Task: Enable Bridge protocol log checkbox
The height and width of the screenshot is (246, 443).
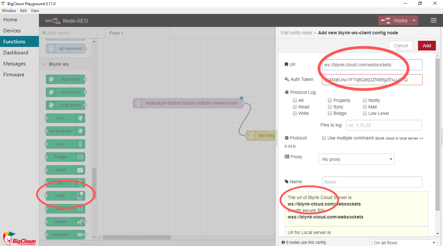Action: pyautogui.click(x=330, y=113)
